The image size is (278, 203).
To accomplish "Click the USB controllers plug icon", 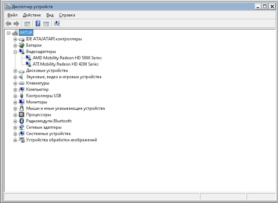I will pyautogui.click(x=22, y=96).
